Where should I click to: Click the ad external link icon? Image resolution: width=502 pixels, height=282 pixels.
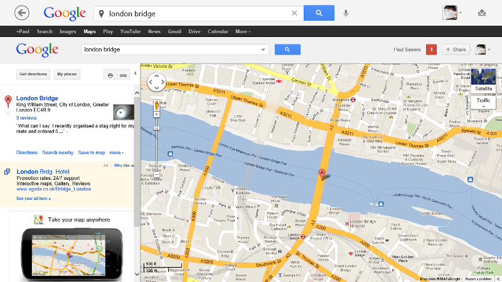point(7,172)
